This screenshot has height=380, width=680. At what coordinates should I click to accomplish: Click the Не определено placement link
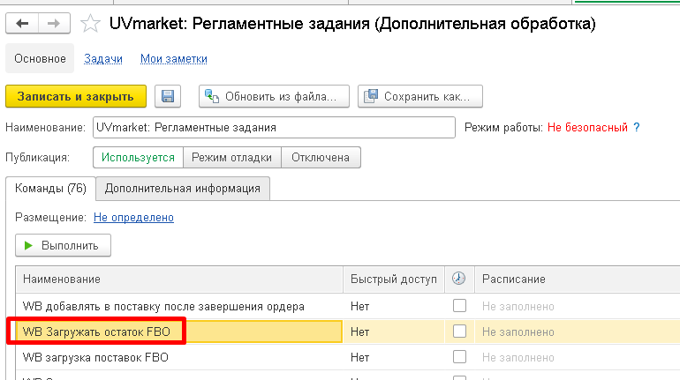click(x=133, y=217)
